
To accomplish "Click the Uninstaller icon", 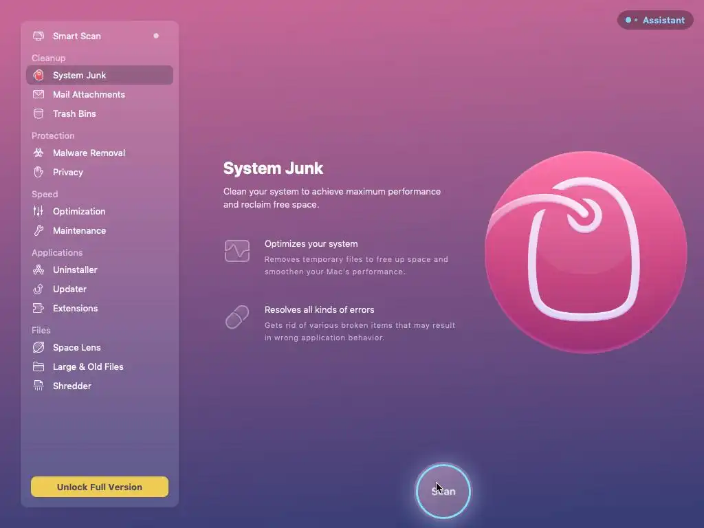I will click(x=38, y=269).
